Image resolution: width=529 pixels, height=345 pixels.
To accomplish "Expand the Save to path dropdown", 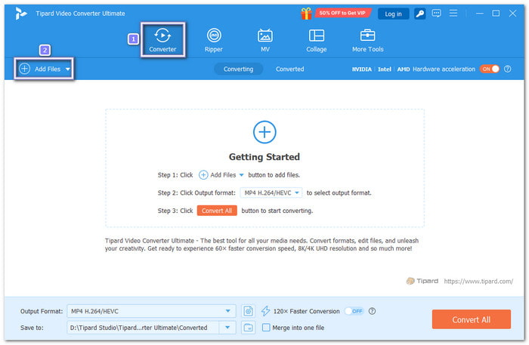I will click(227, 328).
